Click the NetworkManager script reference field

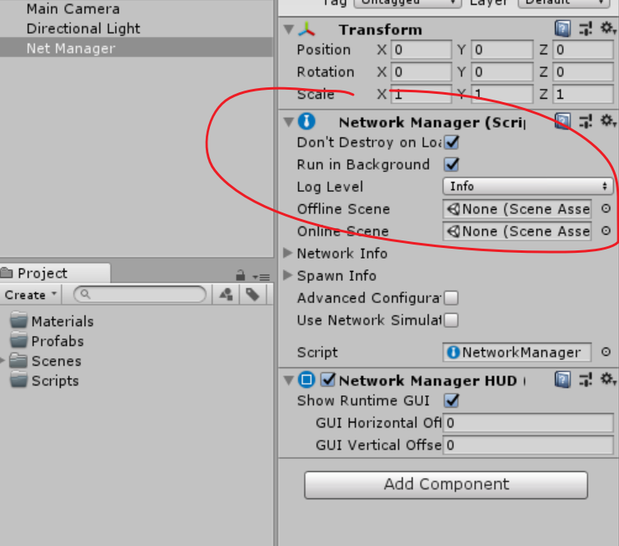pyautogui.click(x=517, y=352)
